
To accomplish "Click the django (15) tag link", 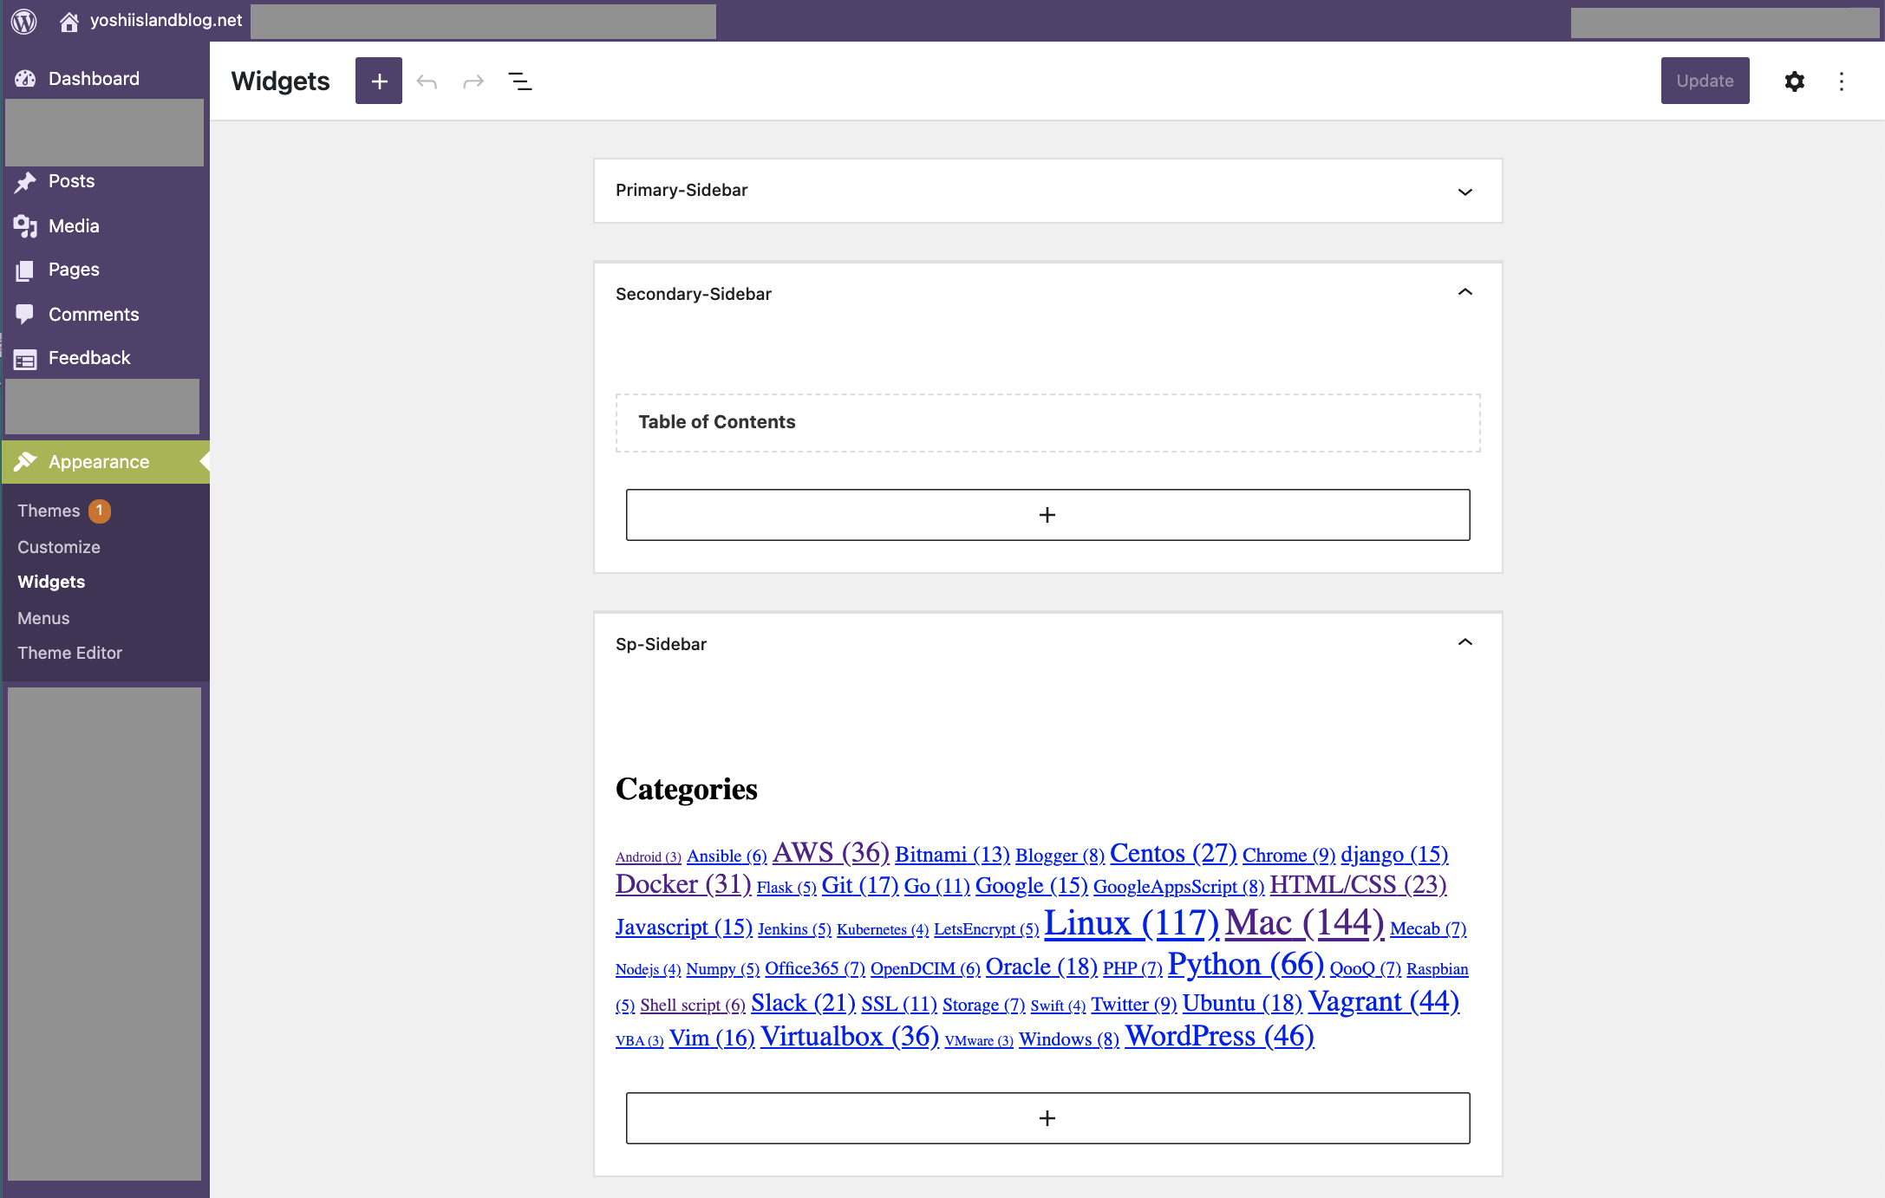I will pos(1394,854).
